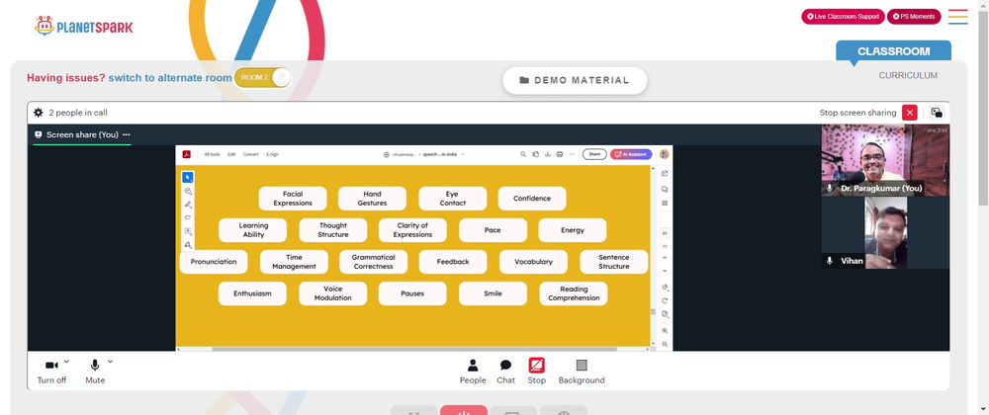
Task: Click Live Classroom Support button
Action: click(843, 17)
